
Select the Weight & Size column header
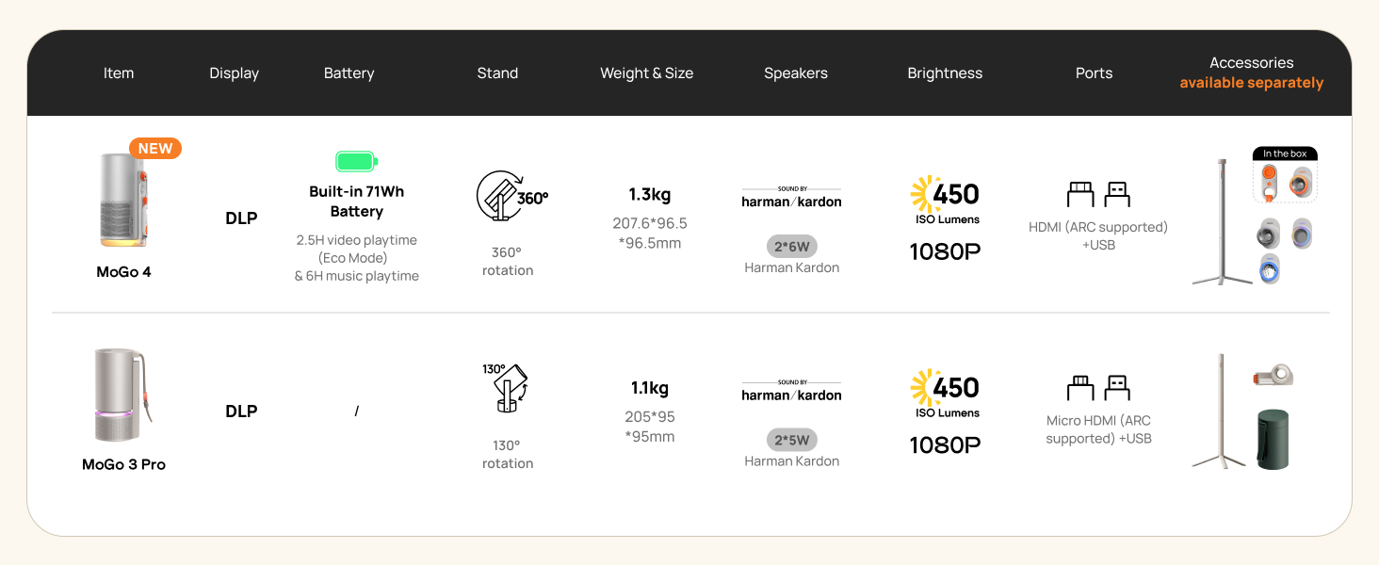pyautogui.click(x=646, y=73)
